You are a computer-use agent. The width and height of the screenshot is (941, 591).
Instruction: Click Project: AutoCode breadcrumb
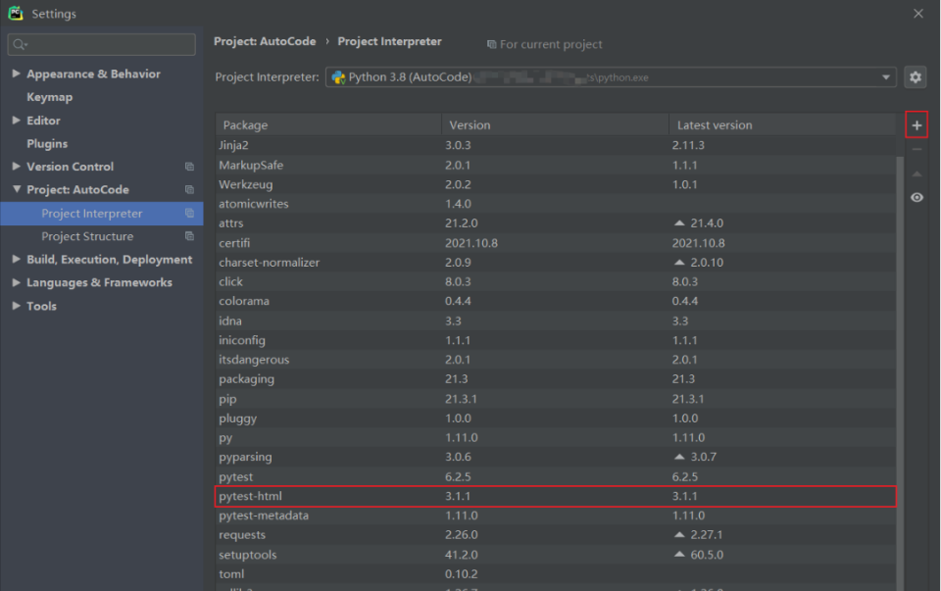click(265, 41)
